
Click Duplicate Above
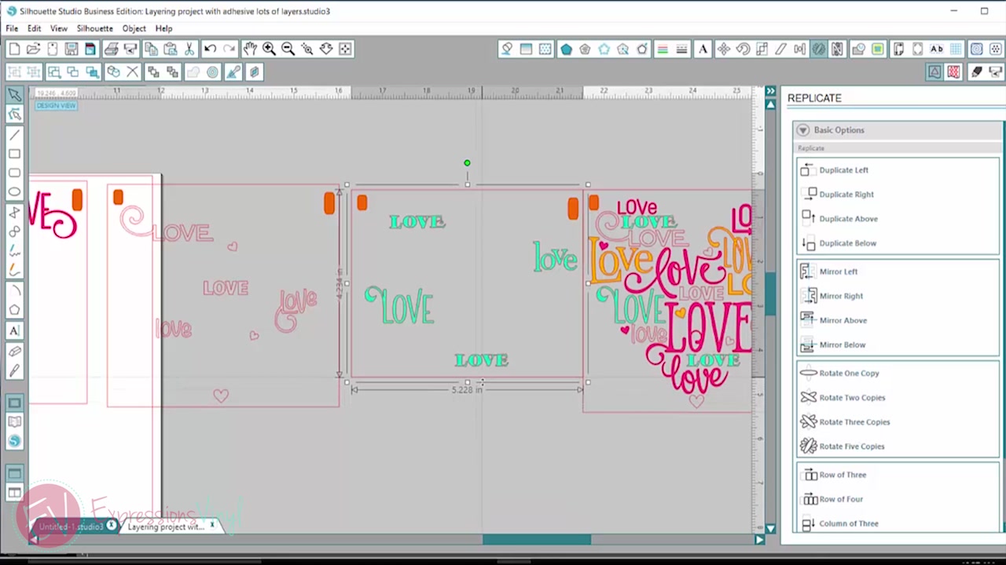(x=848, y=219)
